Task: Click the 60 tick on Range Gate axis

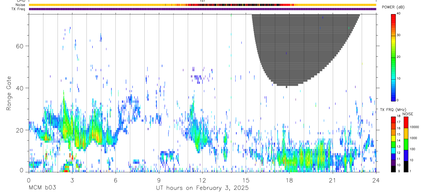Action: point(20,46)
